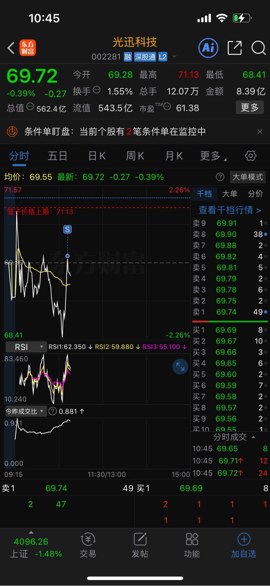The image size is (270, 586).
Task: Tap 笼子价格上限 71.13 label
Action: coord(40,212)
